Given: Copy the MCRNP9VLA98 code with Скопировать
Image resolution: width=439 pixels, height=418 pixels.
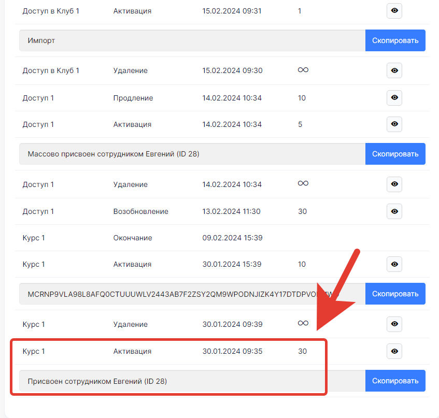Looking at the screenshot, I should [395, 294].
